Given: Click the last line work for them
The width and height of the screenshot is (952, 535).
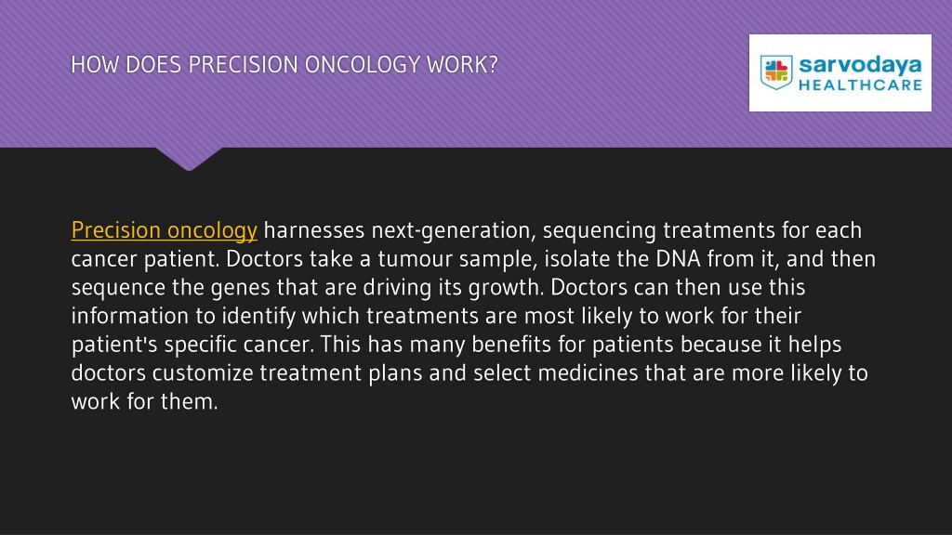Looking at the screenshot, I should pos(144,401).
